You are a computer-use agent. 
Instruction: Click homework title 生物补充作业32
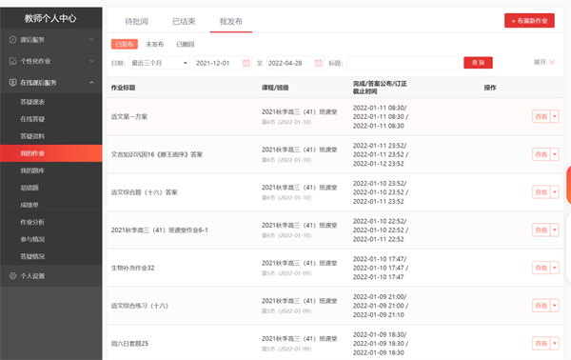[x=133, y=268]
